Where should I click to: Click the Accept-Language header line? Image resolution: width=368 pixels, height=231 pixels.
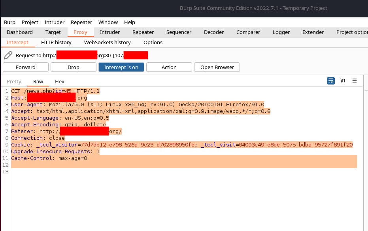[x=60, y=118]
